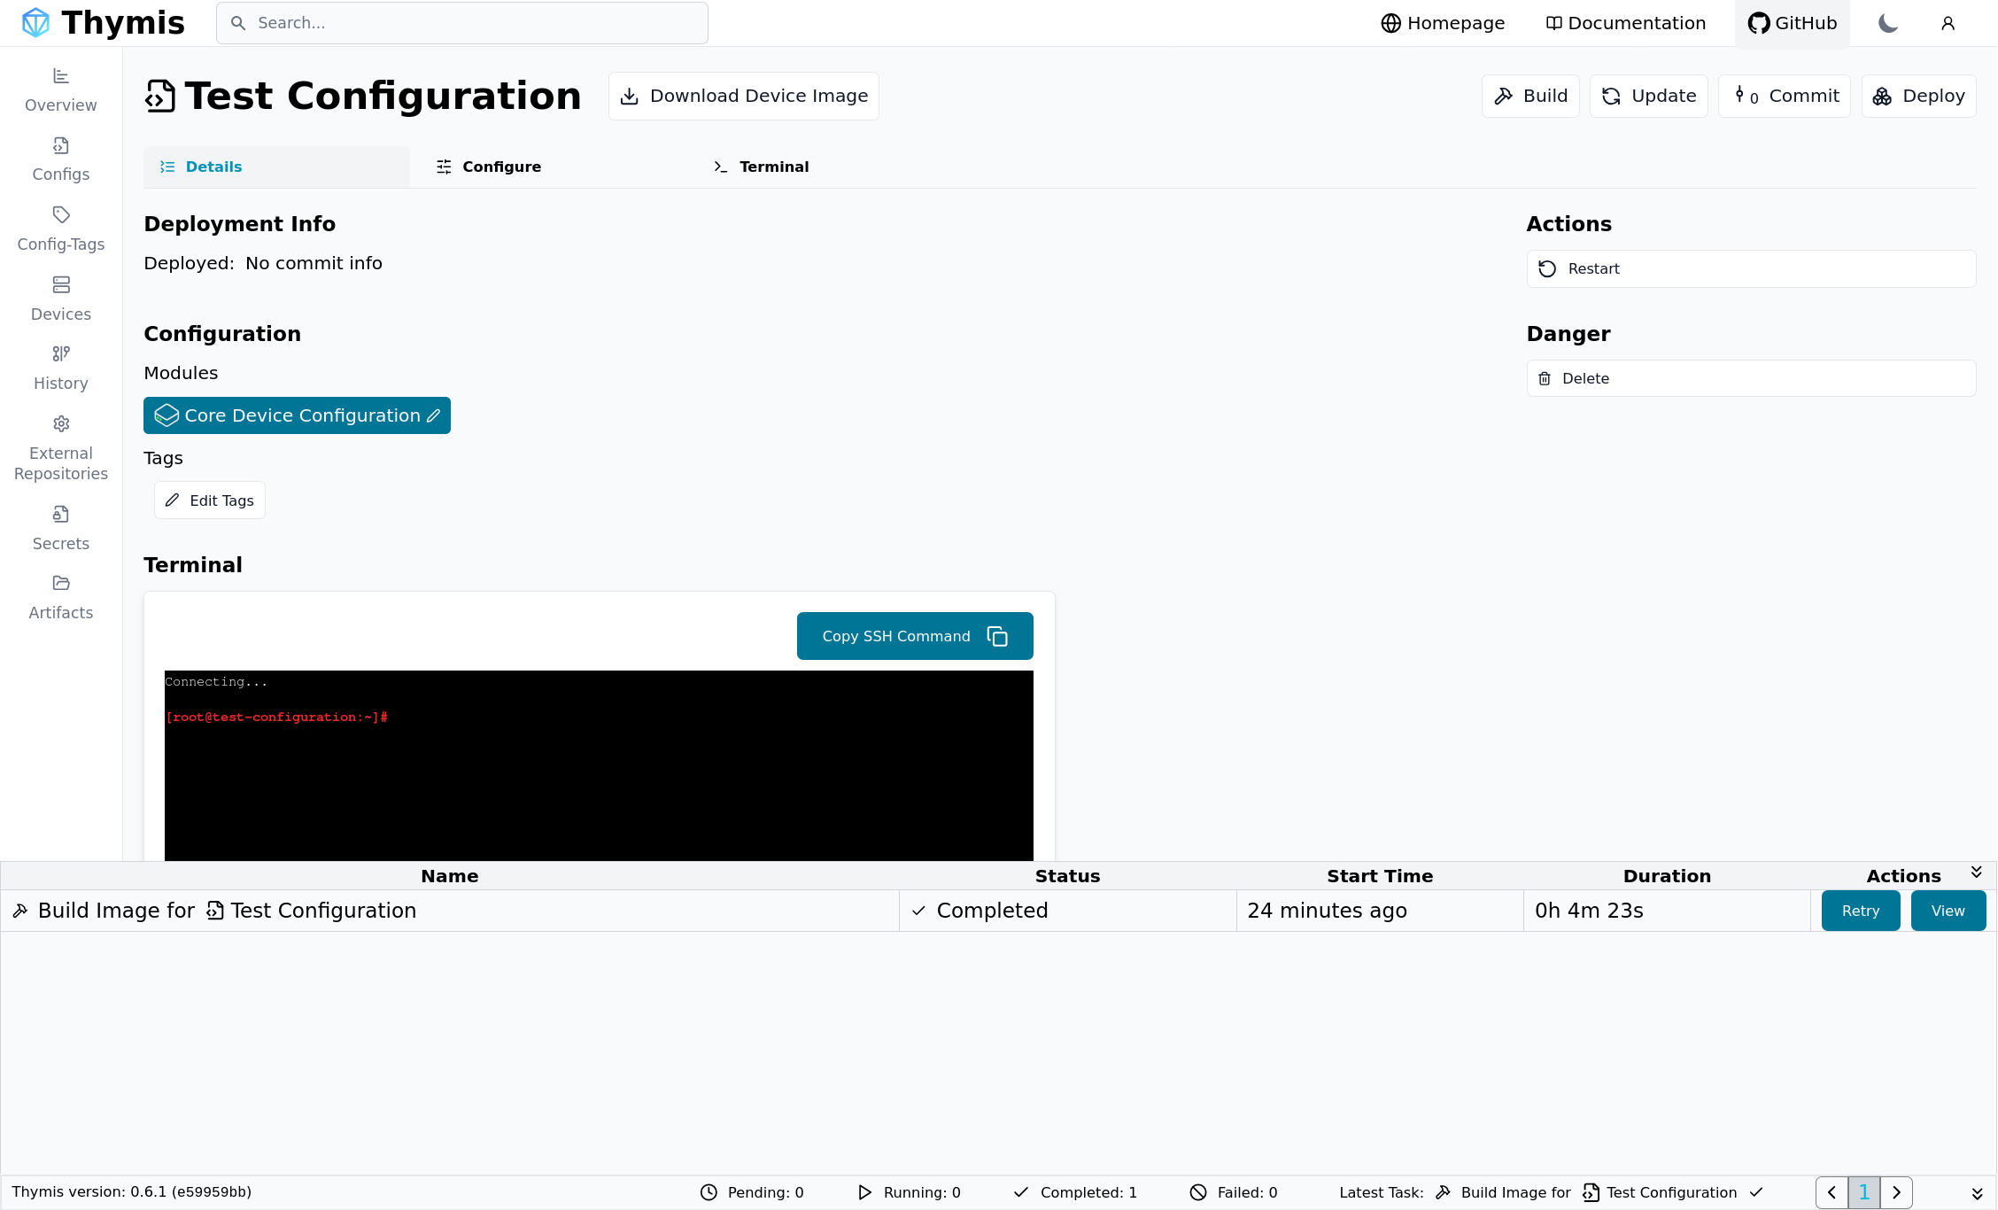
Task: Open Core Device Configuration module
Action: [x=297, y=415]
